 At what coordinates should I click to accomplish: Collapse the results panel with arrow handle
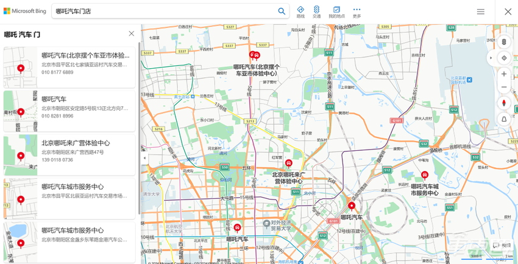[x=144, y=158]
